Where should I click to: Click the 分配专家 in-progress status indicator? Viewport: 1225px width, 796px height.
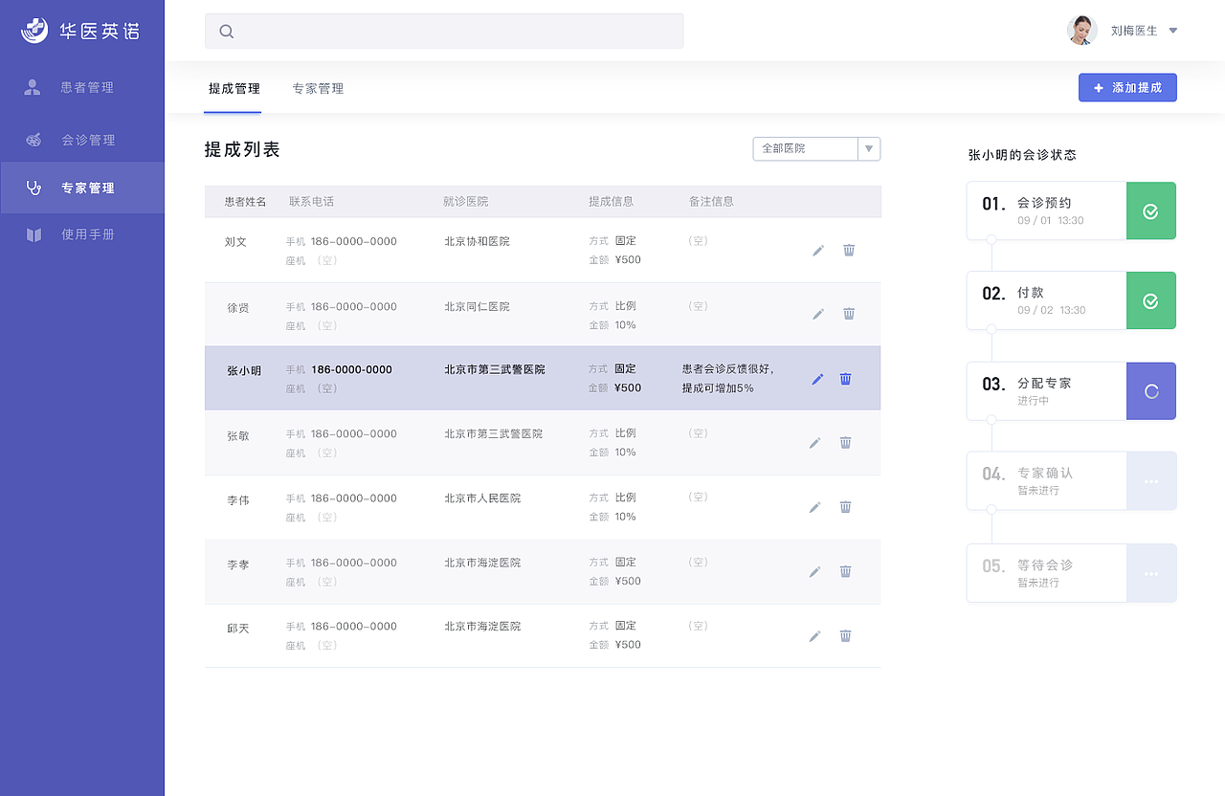pyautogui.click(x=1150, y=390)
